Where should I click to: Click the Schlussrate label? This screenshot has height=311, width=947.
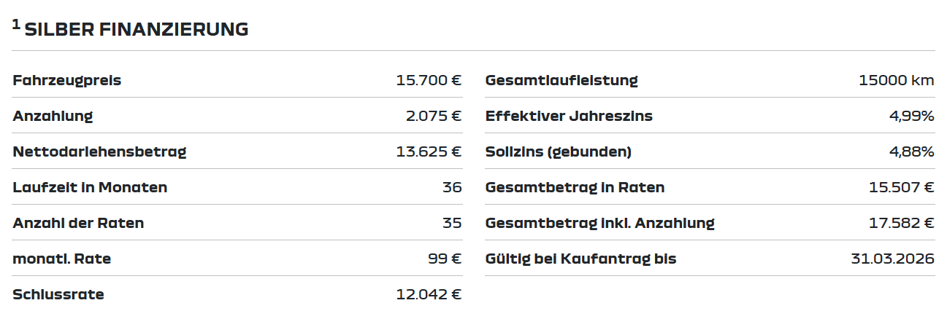[x=58, y=294]
